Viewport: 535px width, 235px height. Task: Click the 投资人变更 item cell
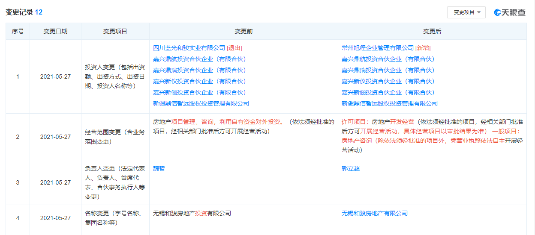[x=115, y=76]
